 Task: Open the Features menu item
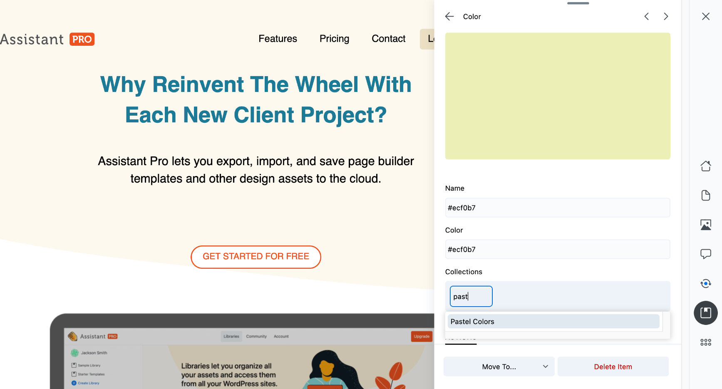pyautogui.click(x=278, y=39)
